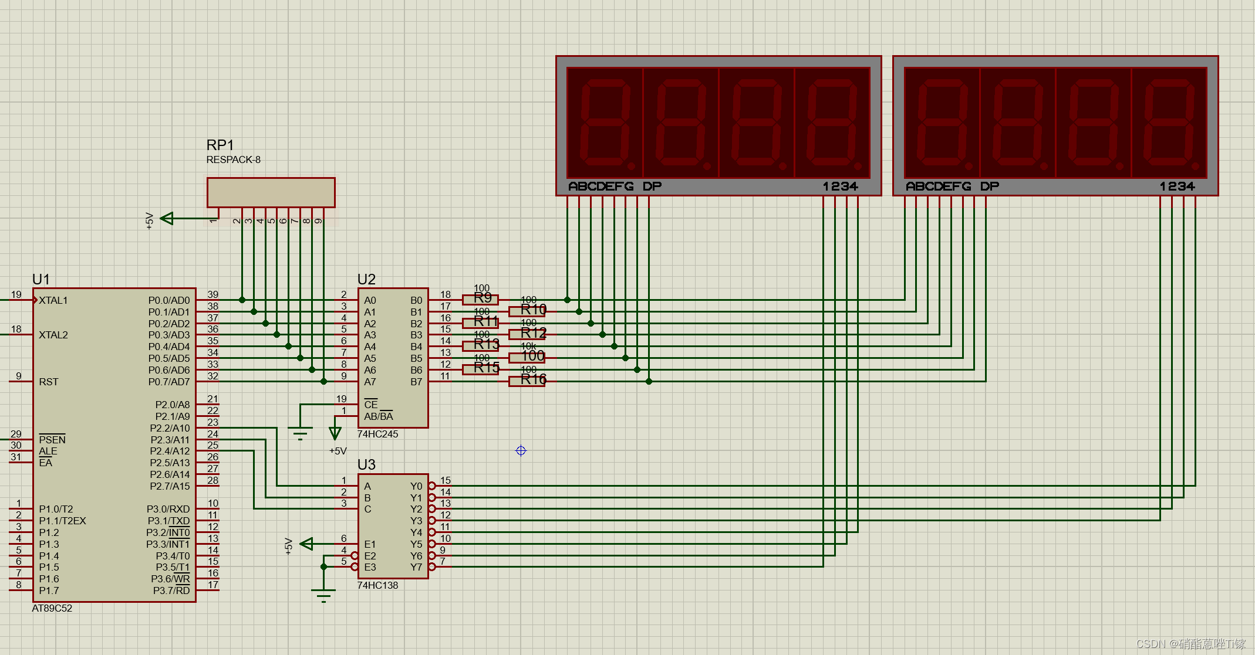Click resistor R13 symbol
The height and width of the screenshot is (655, 1255).
(481, 346)
